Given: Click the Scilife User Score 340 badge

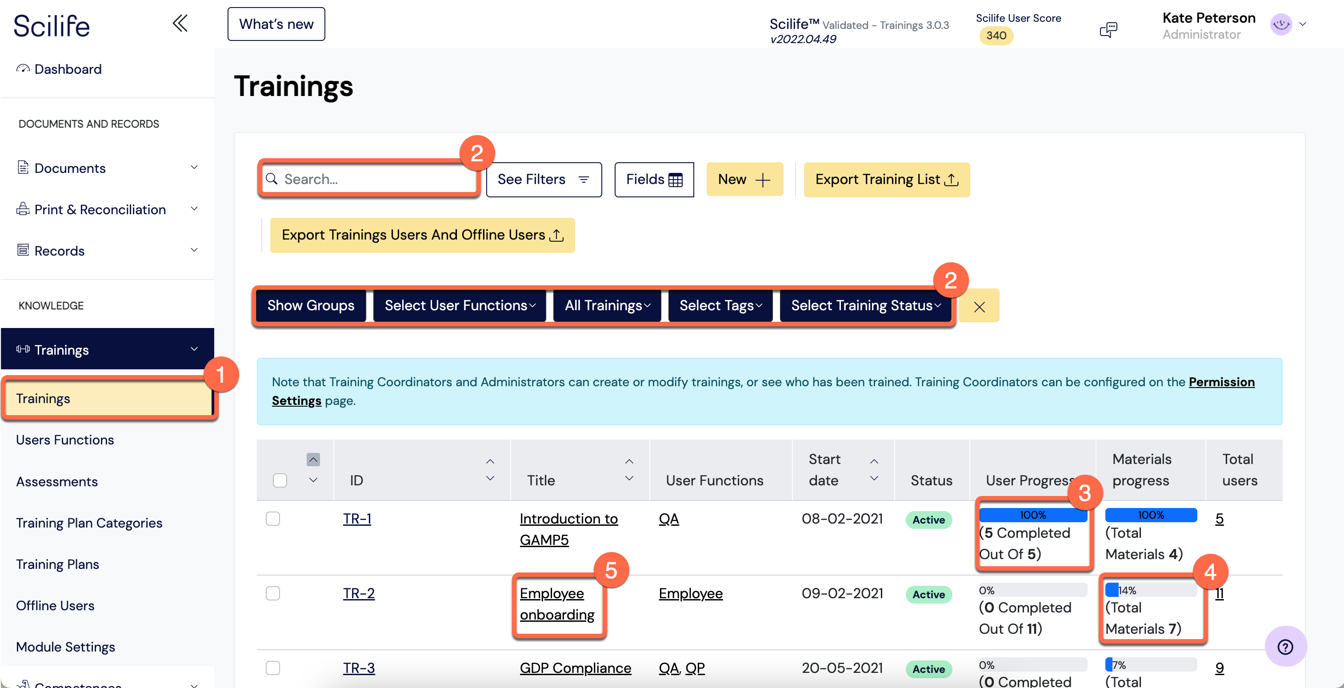Looking at the screenshot, I should (996, 36).
